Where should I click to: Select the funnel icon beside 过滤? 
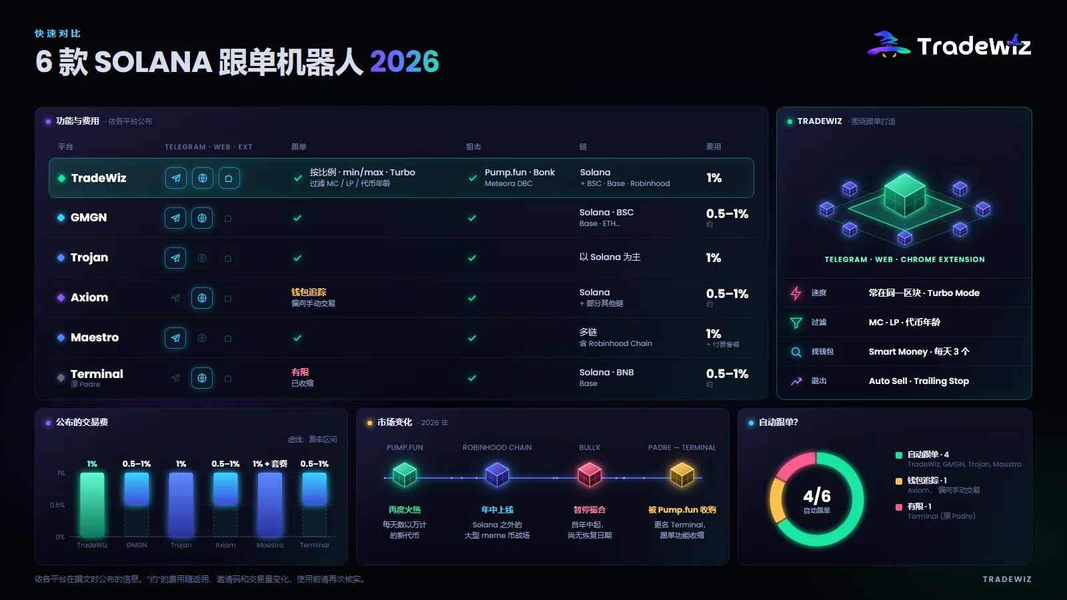pyautogui.click(x=796, y=323)
